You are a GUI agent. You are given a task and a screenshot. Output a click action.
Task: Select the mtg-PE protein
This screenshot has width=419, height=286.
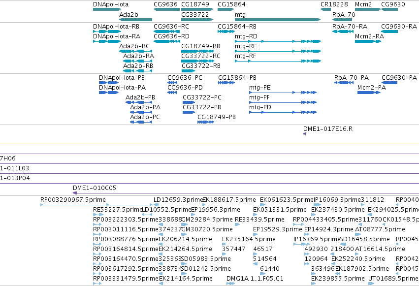click(x=283, y=93)
